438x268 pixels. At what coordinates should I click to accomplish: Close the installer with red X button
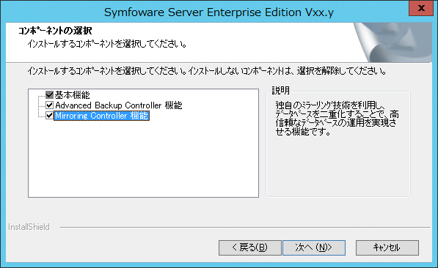[421, 8]
